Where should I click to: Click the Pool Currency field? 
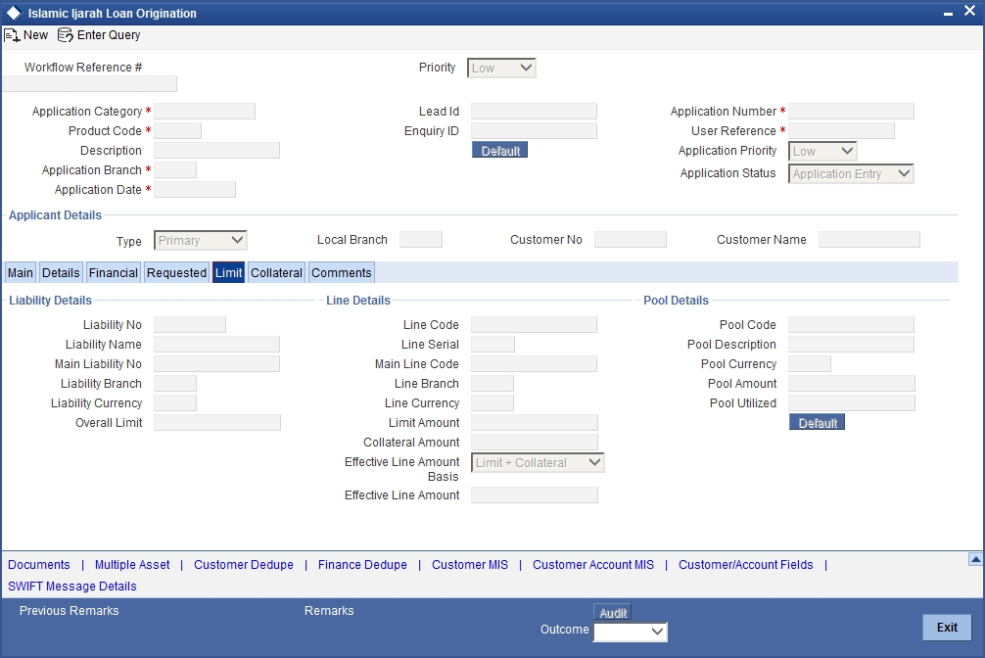click(x=810, y=363)
